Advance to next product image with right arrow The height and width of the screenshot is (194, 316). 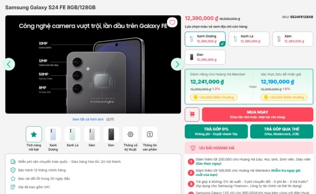[x=177, y=64]
